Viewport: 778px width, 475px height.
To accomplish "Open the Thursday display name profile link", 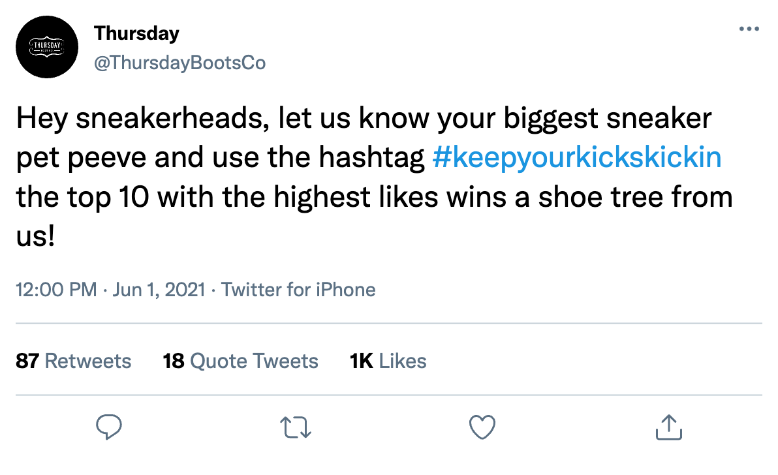I will 136,33.
